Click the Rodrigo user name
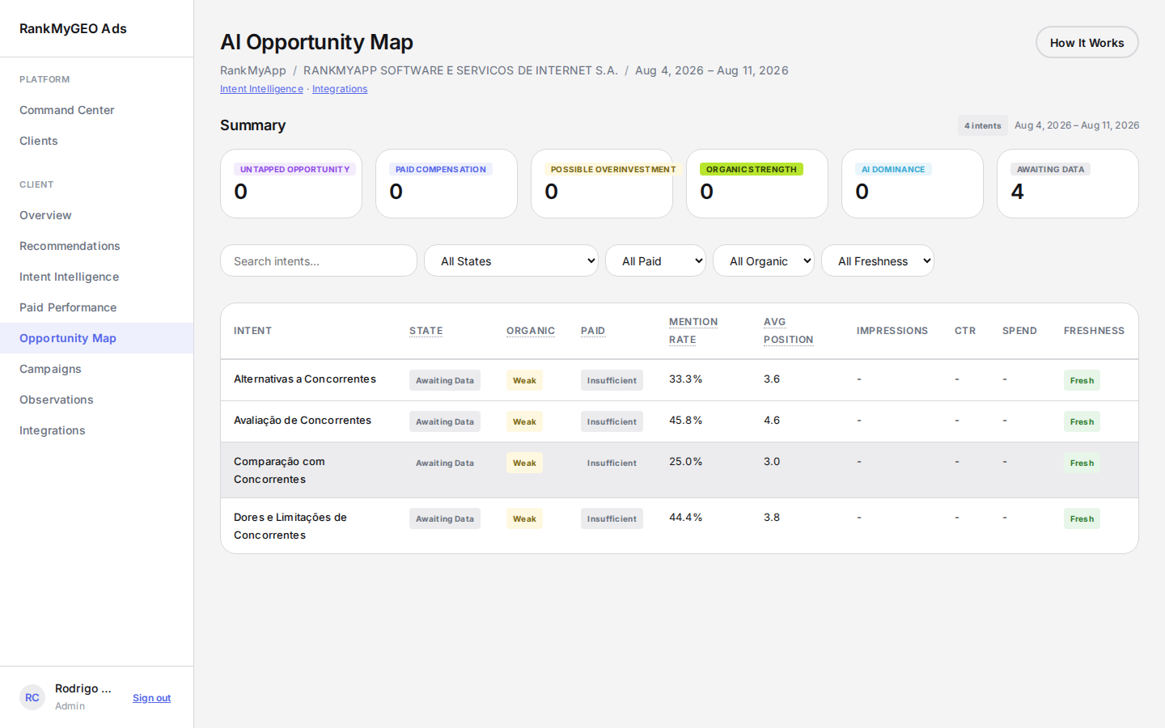This screenshot has width=1165, height=728. tap(83, 688)
